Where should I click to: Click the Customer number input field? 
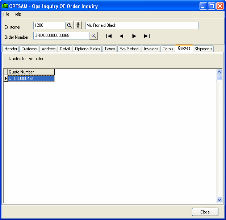click(x=49, y=25)
